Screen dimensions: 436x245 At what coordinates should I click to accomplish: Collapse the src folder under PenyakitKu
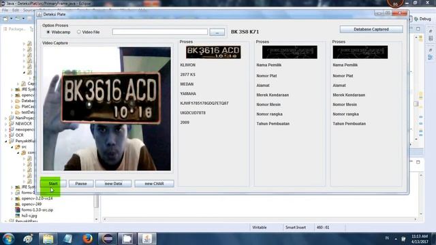tap(12, 147)
